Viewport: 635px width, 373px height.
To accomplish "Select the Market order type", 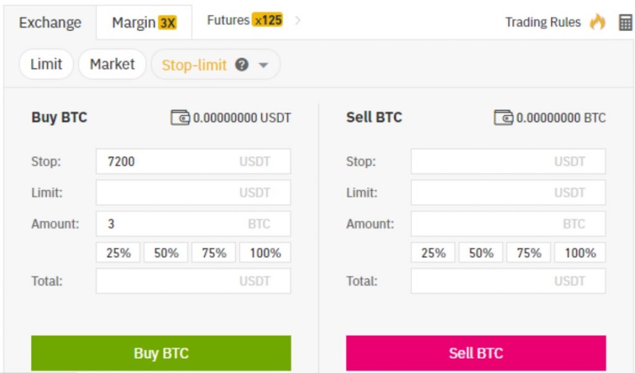I will 112,64.
